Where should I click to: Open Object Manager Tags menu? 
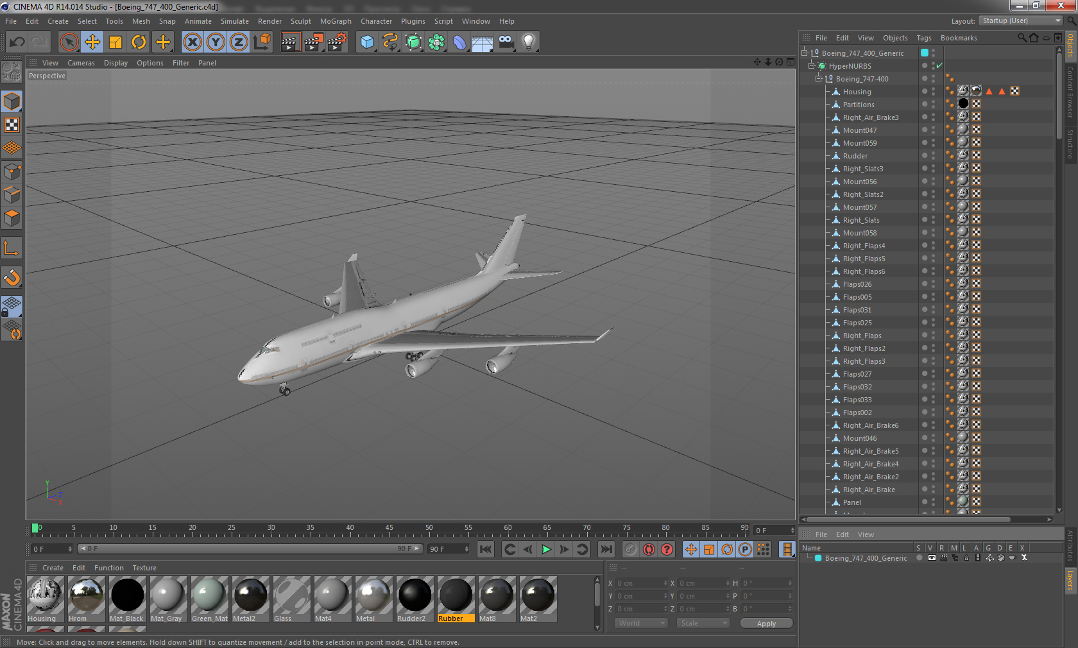[x=924, y=38]
